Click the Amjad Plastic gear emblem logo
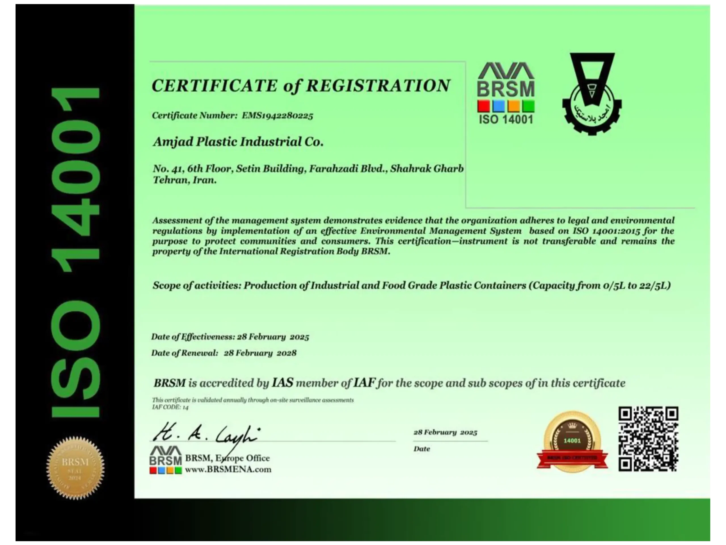Screen dimensions: 726x545 (x=592, y=94)
